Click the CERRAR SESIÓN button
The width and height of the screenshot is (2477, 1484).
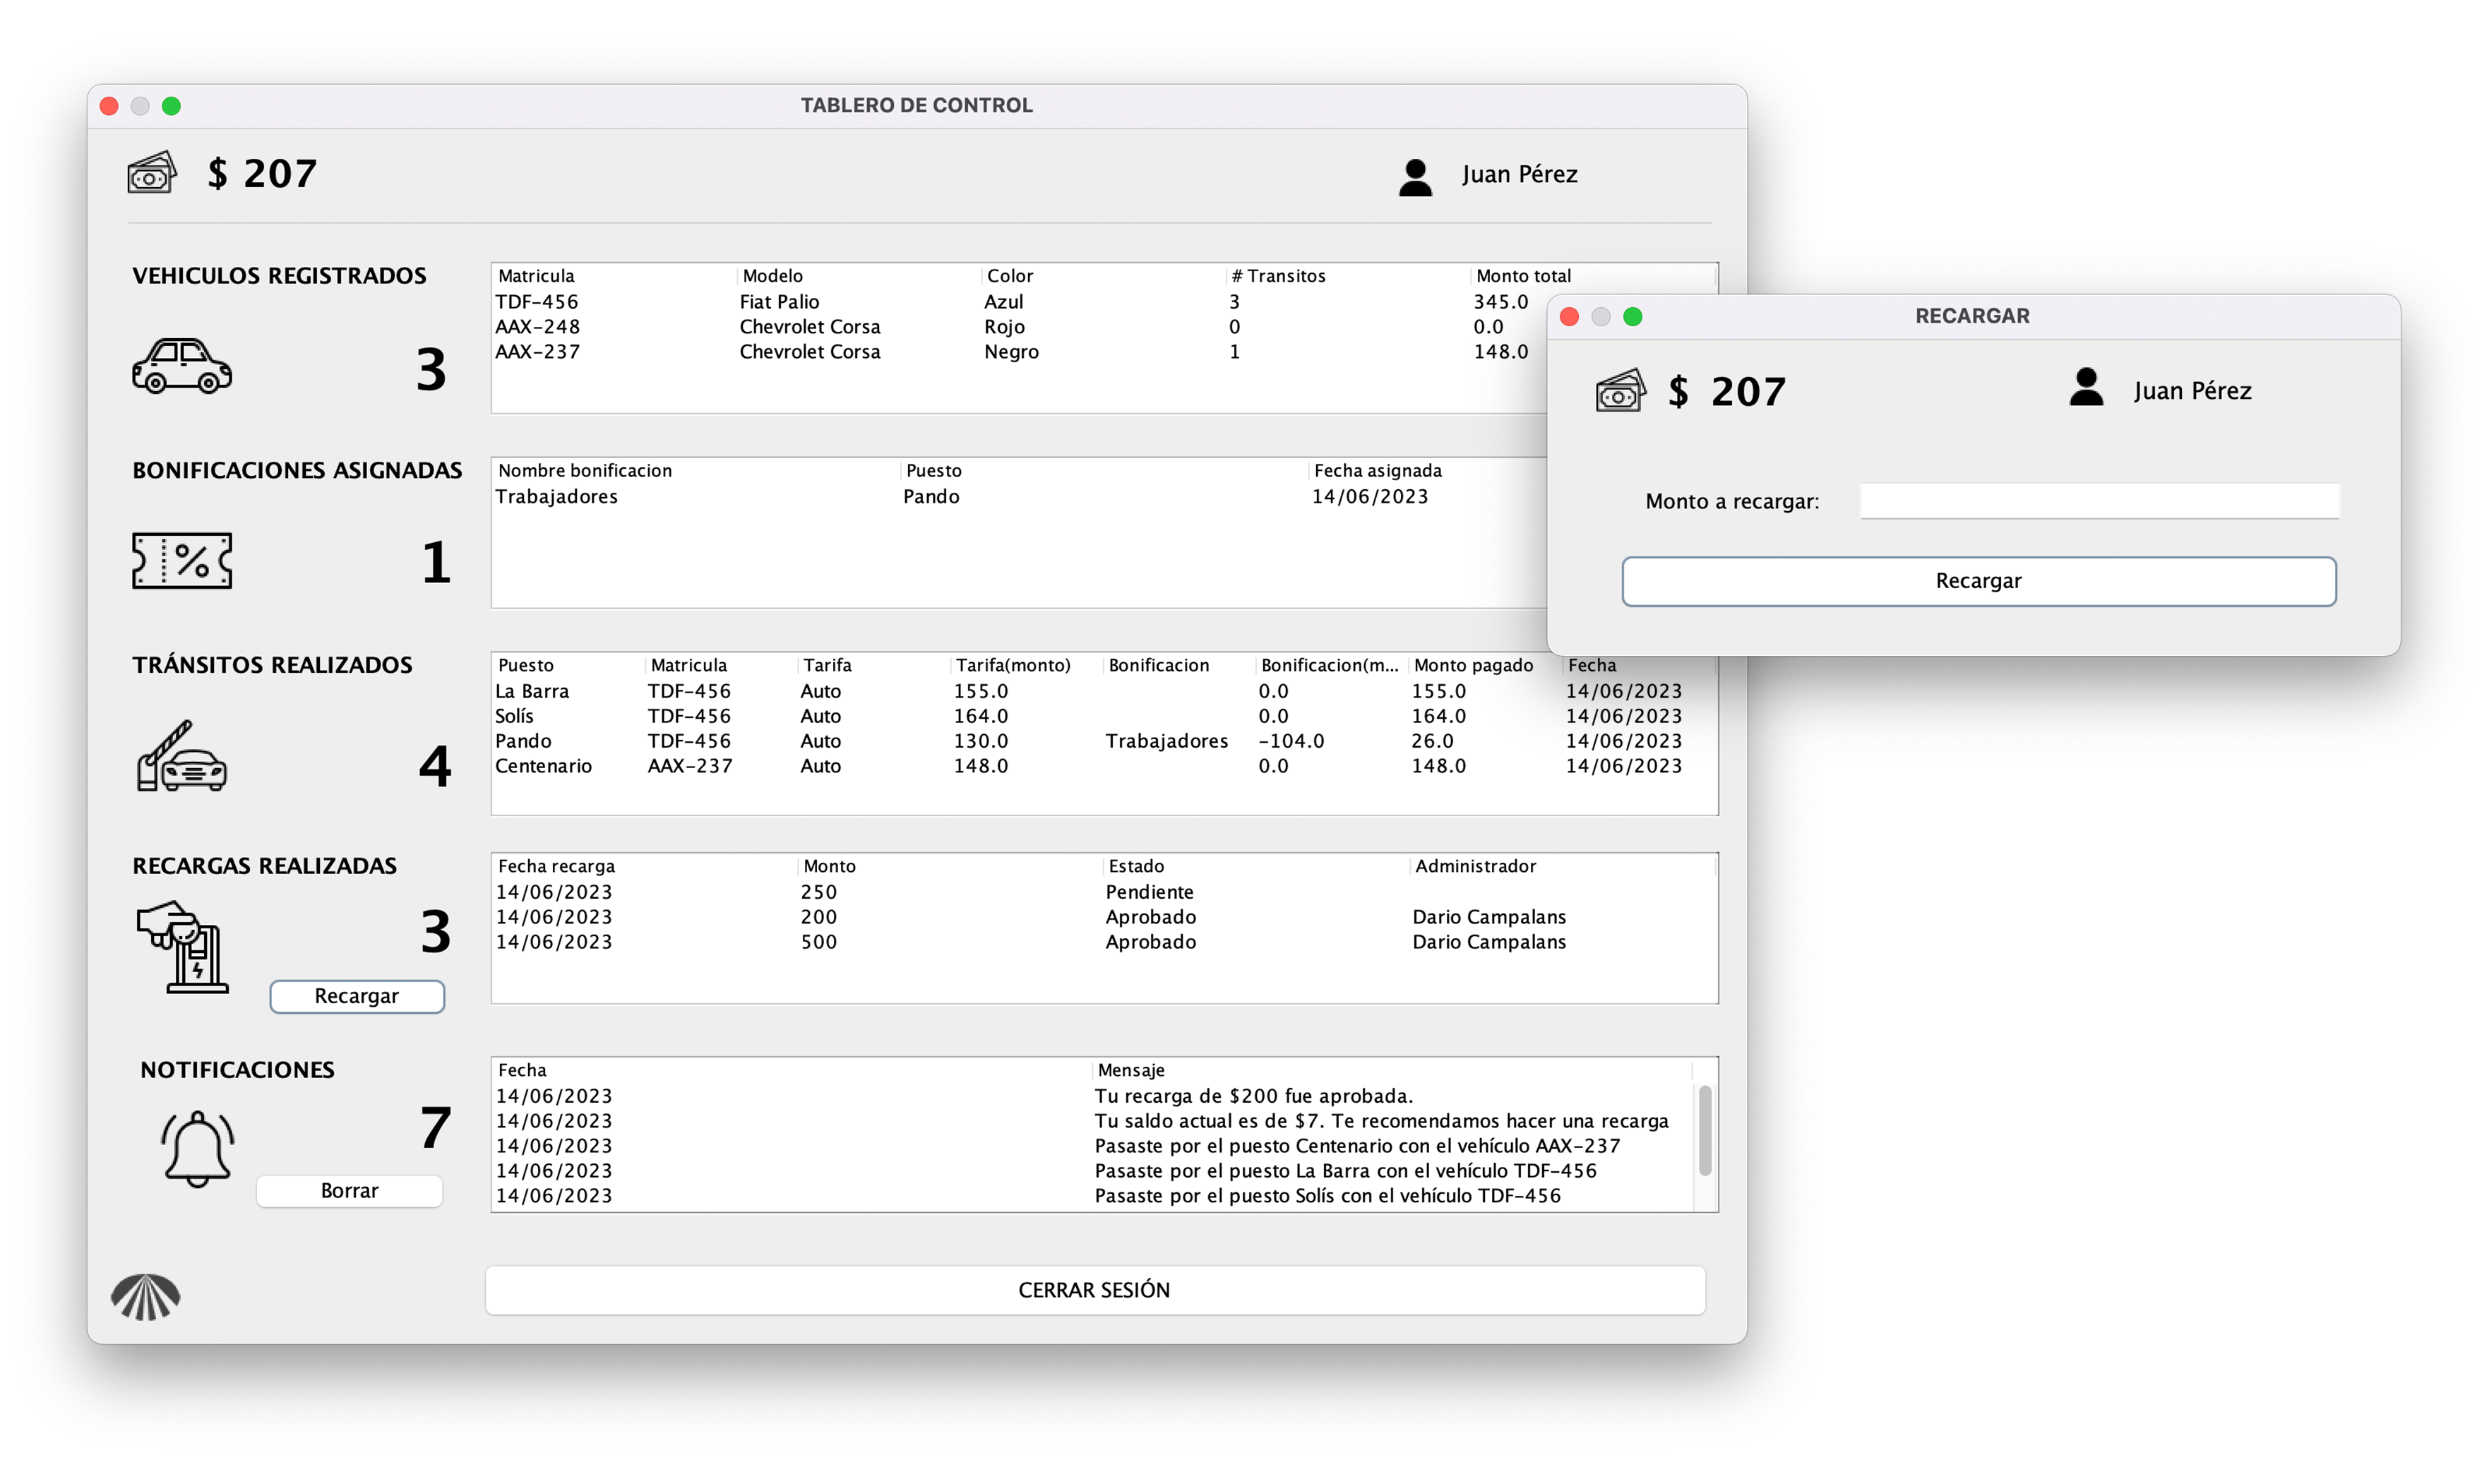click(1095, 1290)
